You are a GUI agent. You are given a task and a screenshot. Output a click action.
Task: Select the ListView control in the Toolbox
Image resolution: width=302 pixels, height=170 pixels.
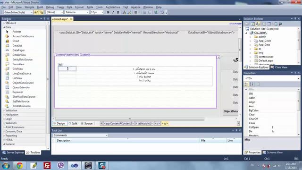click(x=17, y=78)
